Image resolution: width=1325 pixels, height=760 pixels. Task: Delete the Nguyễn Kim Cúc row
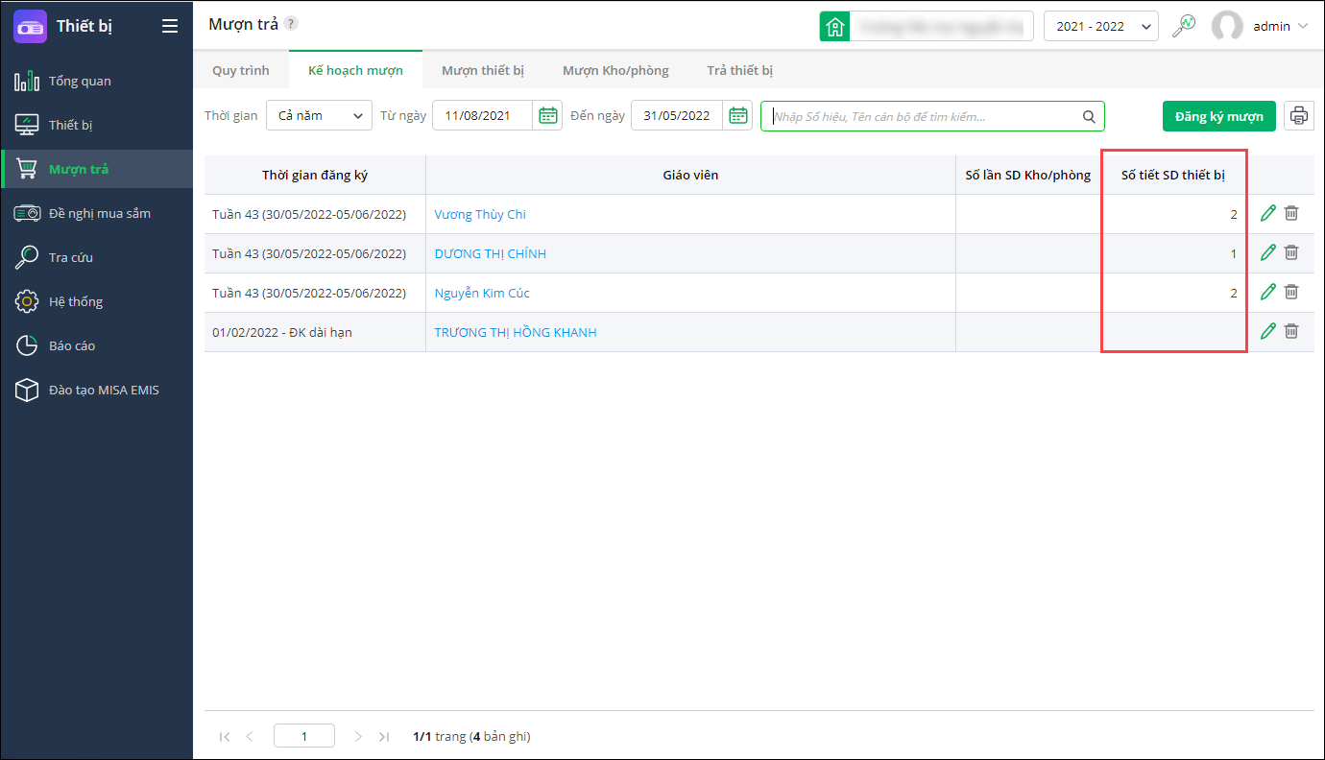coord(1291,292)
